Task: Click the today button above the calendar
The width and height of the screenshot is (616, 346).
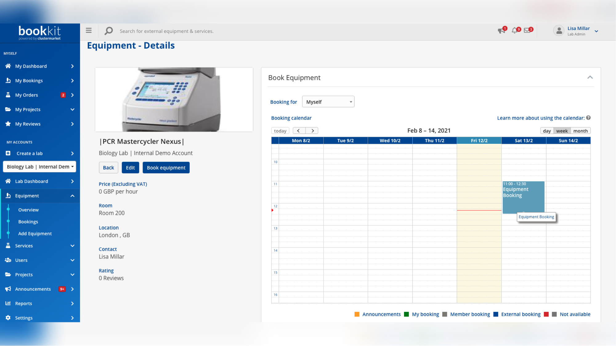Action: tap(280, 130)
